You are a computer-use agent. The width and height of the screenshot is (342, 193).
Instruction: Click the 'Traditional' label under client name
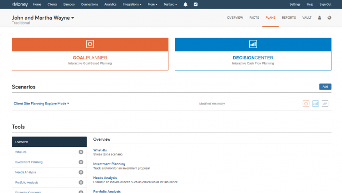(21, 23)
